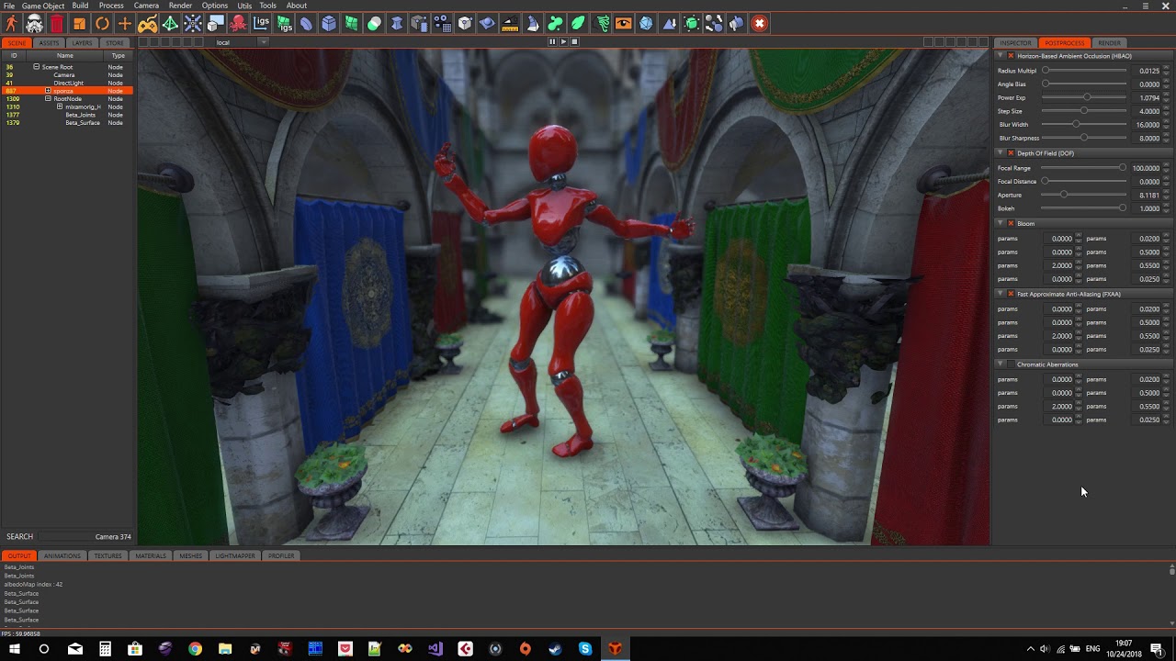Image resolution: width=1176 pixels, height=661 pixels.
Task: Open the Windows Start menu
Action: pyautogui.click(x=15, y=649)
